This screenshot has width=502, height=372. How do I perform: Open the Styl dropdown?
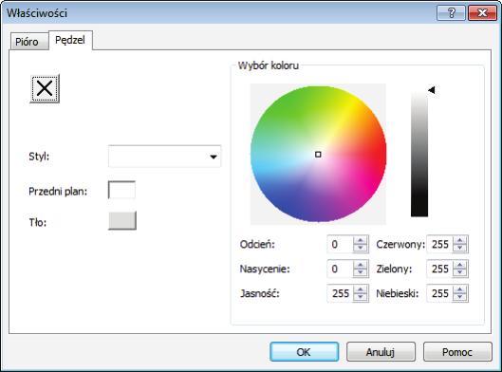[164, 157]
